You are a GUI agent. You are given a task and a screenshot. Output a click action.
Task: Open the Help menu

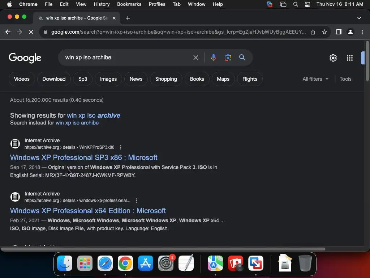218,4
